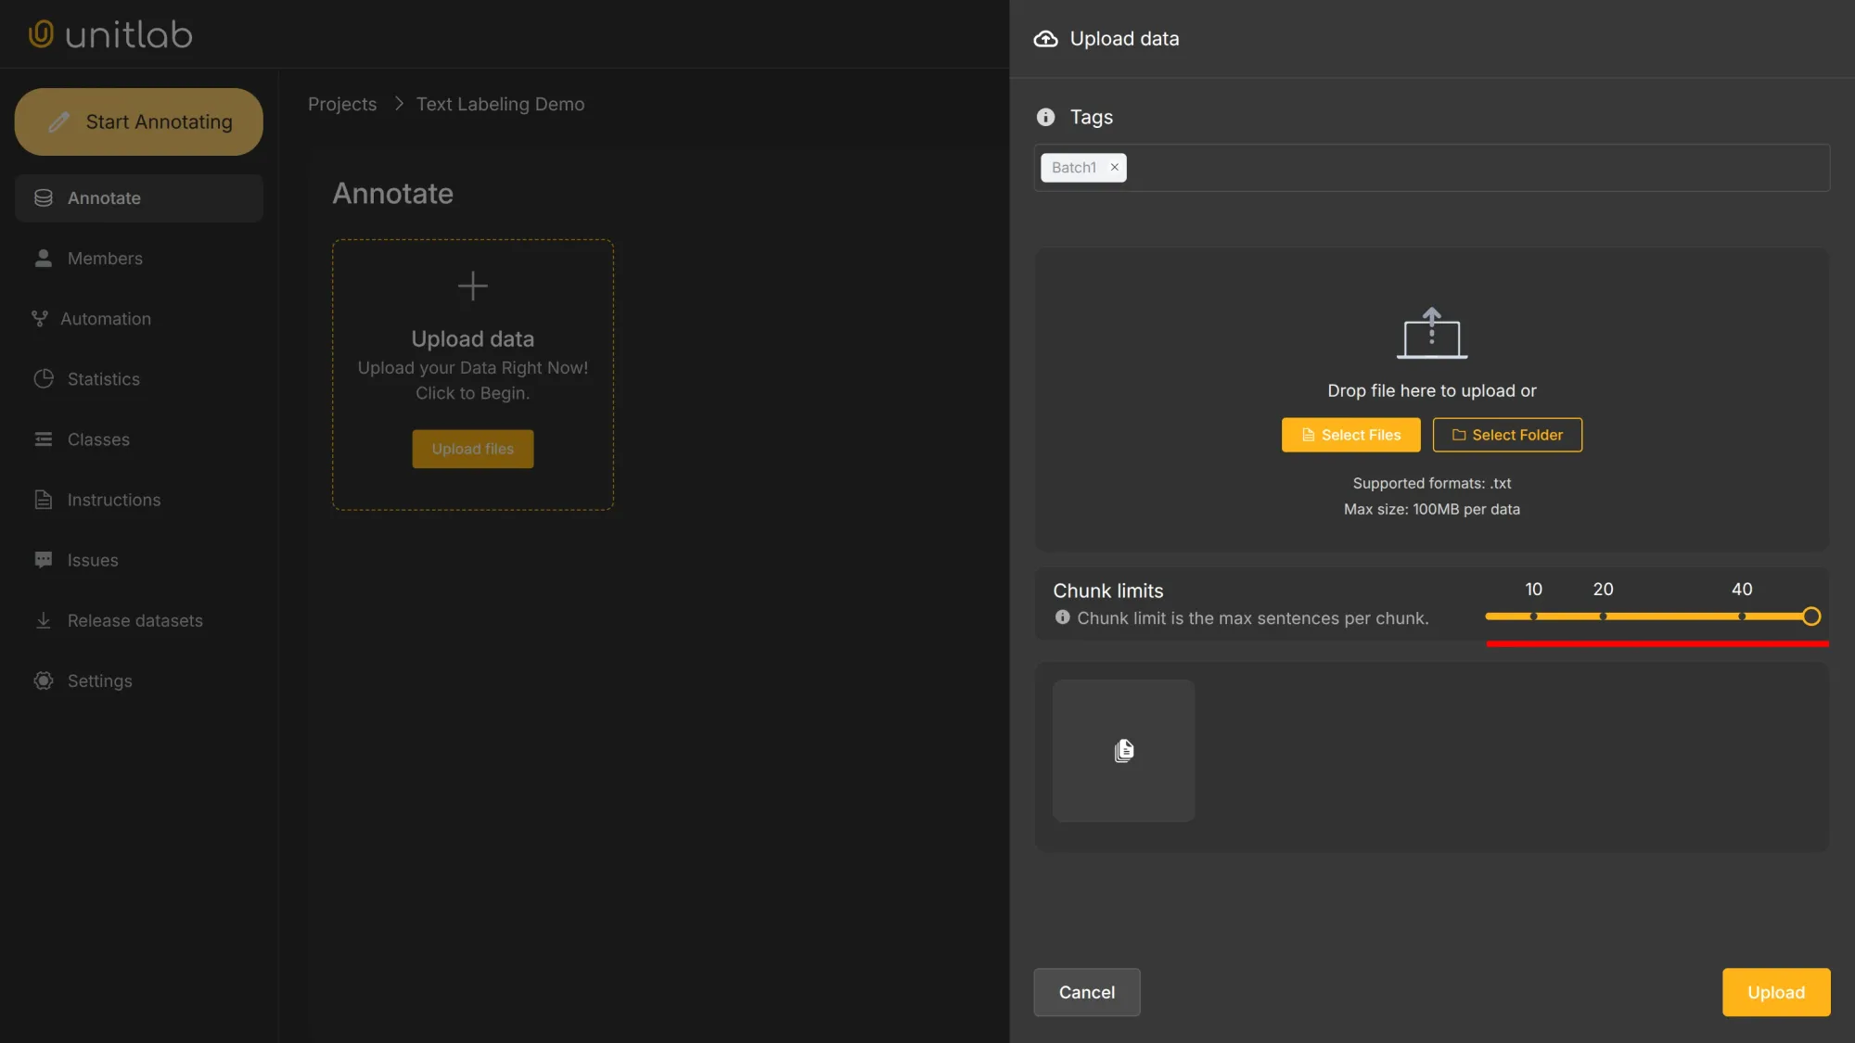Click Select Files to choose data
The width and height of the screenshot is (1855, 1043).
coord(1350,435)
